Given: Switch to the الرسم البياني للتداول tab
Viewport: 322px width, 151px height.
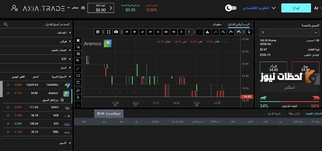Looking at the screenshot, I should click(x=239, y=25).
